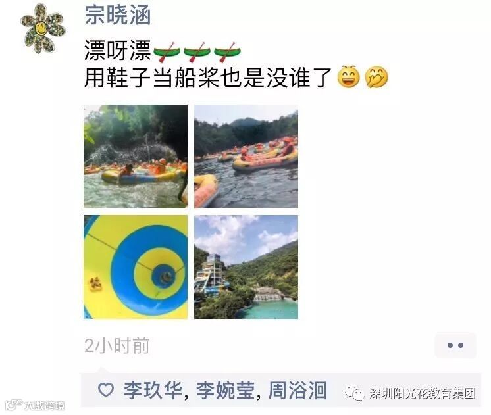
Task: Click the 深圳阳光花教育集团 watermark text
Action: point(423,393)
